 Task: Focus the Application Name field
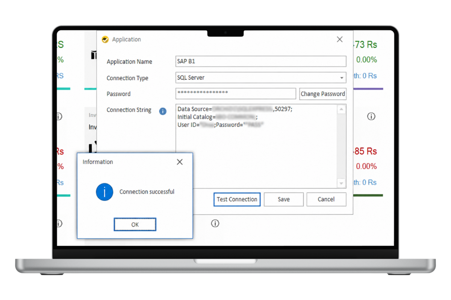[x=261, y=61]
